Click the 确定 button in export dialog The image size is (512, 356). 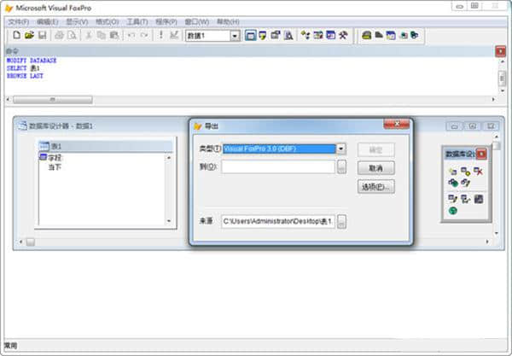point(375,150)
